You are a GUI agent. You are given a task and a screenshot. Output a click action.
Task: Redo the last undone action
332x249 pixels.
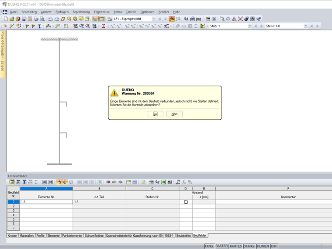point(57,19)
